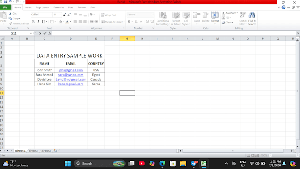Click the Format Painter tool
Viewport: 300px width, 169px height.
pos(19,23)
